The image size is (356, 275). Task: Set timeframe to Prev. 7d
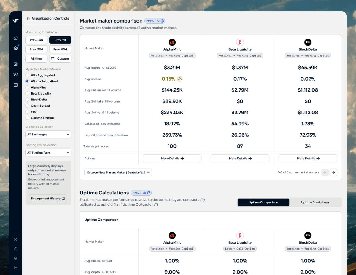pos(60,40)
